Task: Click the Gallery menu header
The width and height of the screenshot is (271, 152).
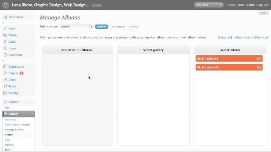Action: coord(19,114)
